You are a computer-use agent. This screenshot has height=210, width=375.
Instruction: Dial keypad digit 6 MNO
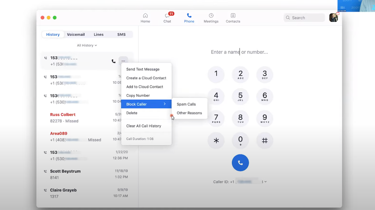pos(264,96)
